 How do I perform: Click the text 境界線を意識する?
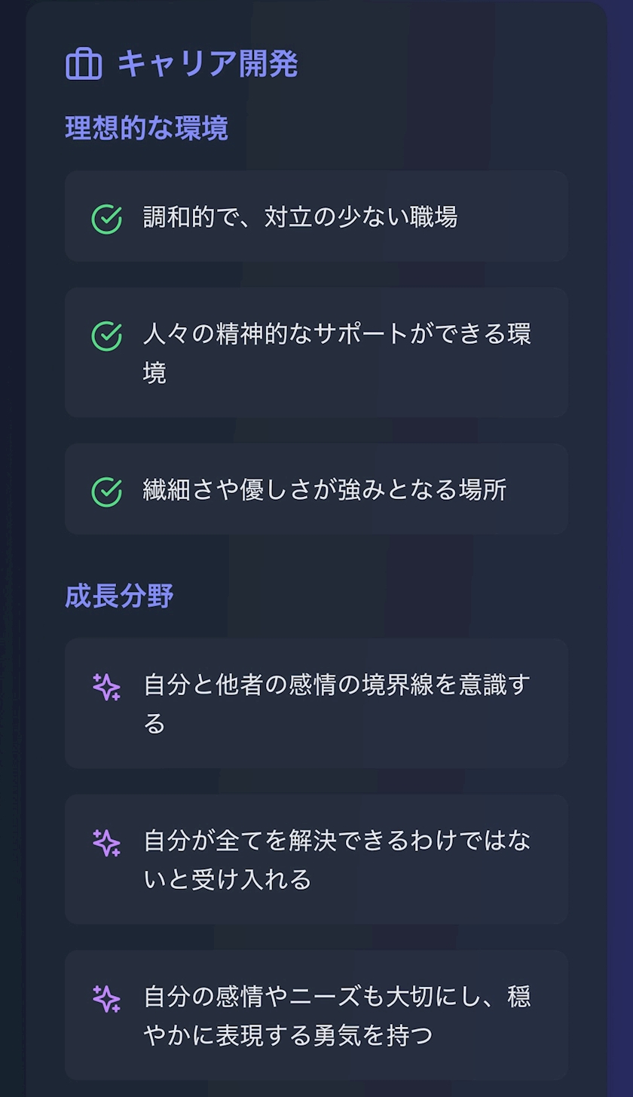[x=445, y=685]
